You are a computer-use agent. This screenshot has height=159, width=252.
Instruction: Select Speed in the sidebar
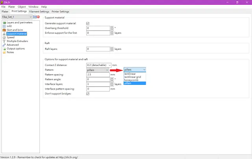point(11,37)
